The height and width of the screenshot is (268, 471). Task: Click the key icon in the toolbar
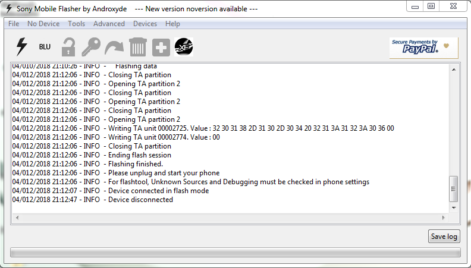(91, 47)
